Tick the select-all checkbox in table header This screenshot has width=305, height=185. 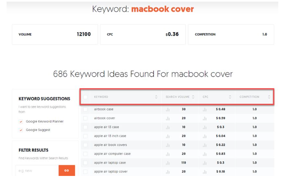coord(85,97)
